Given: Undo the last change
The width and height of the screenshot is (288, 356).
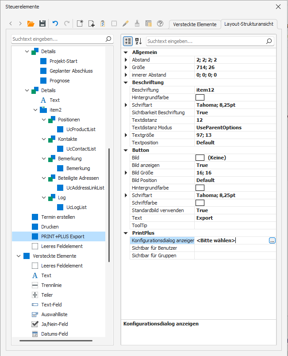Looking at the screenshot, I should (55, 23).
